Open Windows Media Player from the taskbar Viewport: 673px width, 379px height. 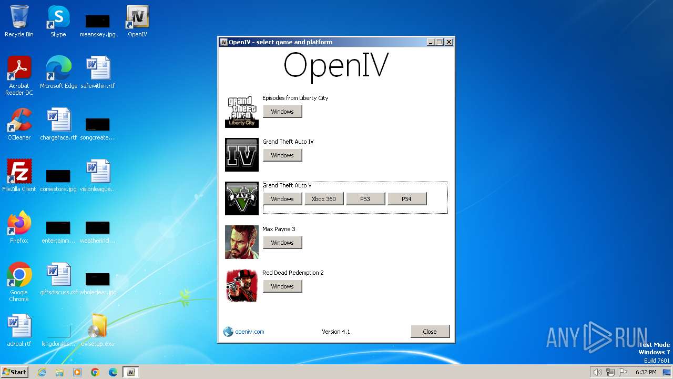click(77, 372)
